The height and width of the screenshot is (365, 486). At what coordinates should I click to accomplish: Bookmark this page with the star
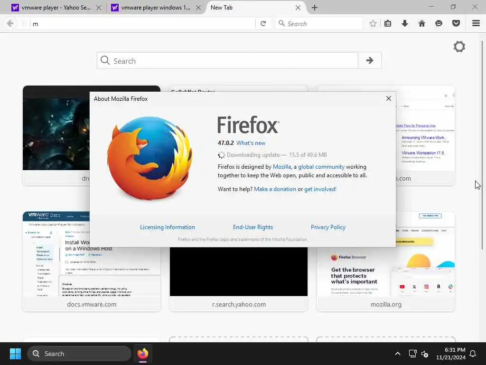[373, 24]
